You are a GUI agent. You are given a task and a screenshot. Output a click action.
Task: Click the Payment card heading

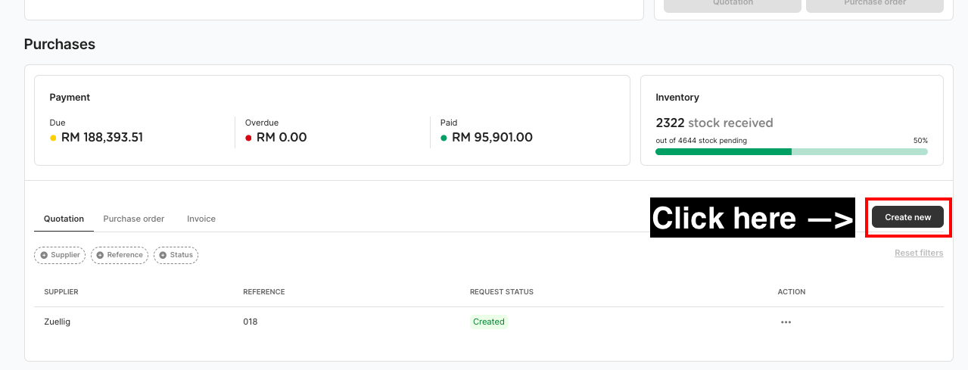[x=70, y=98]
